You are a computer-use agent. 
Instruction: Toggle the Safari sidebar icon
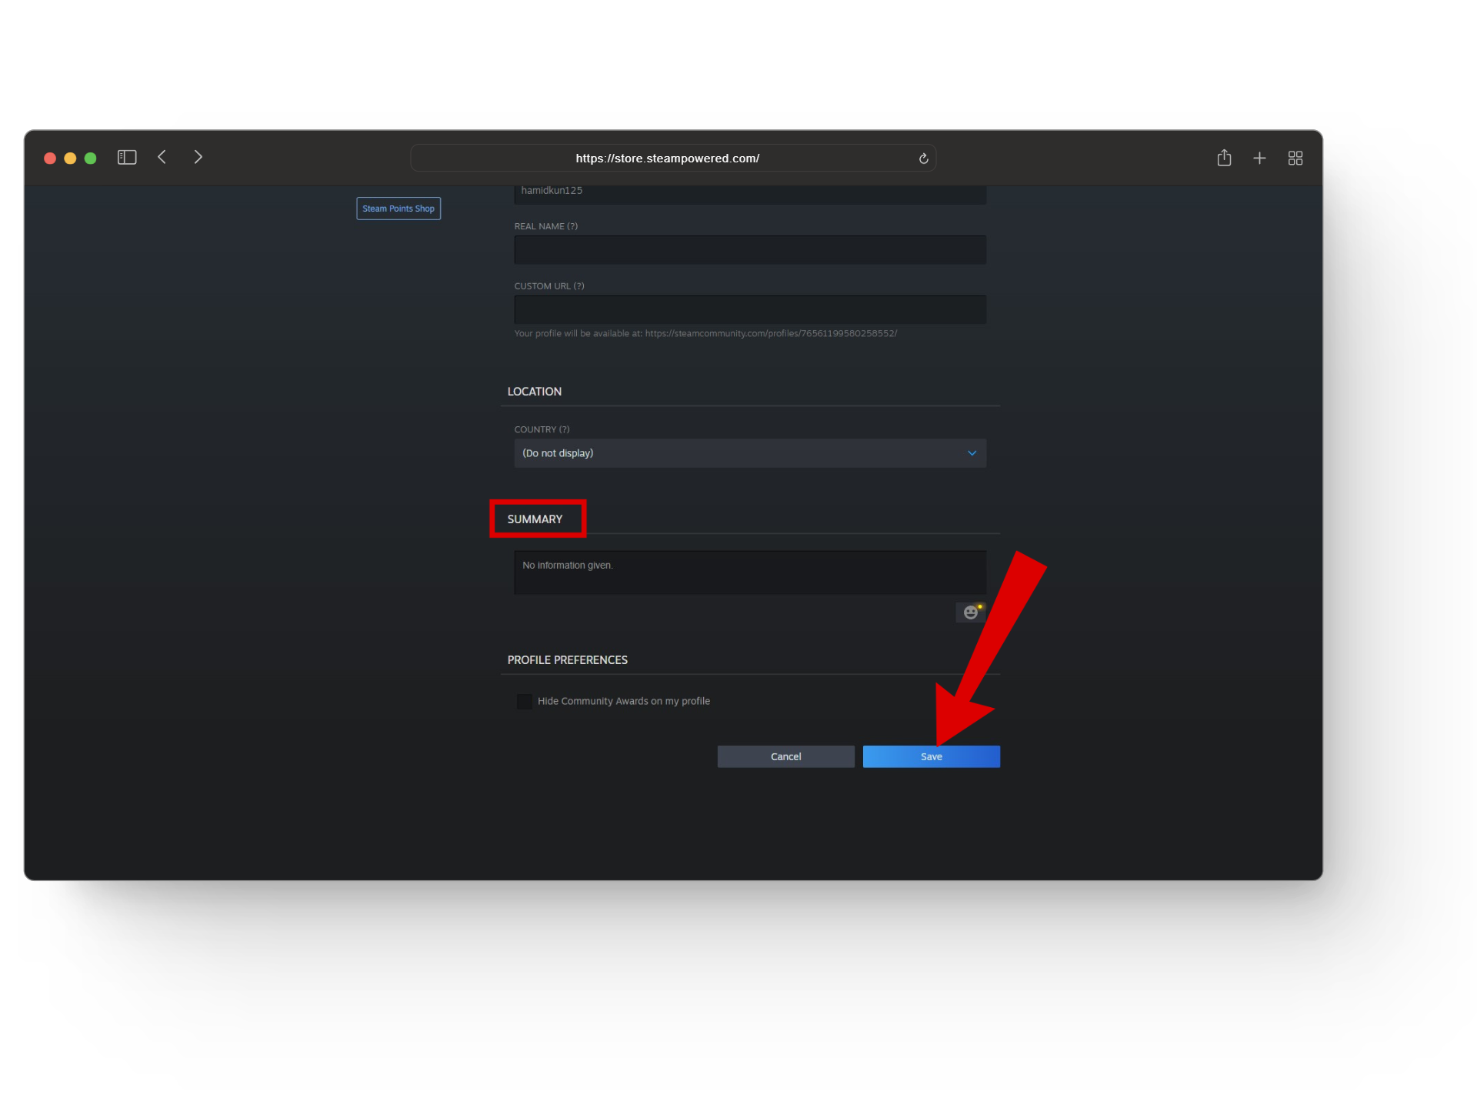[127, 158]
